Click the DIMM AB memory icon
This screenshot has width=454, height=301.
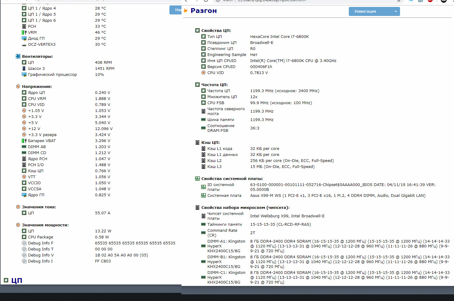(24, 147)
